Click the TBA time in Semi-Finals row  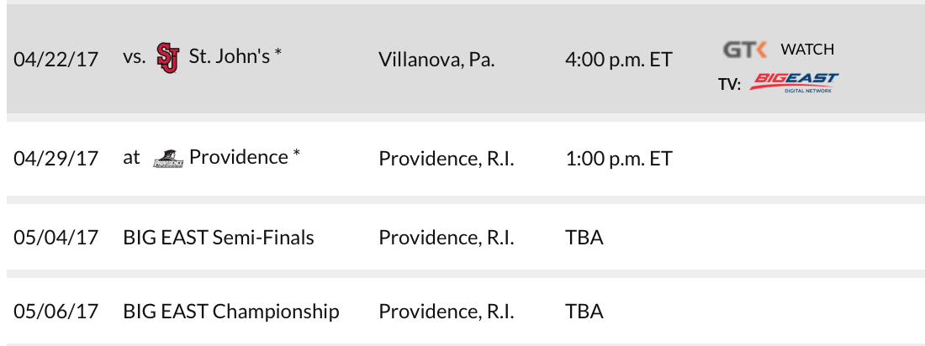(x=584, y=238)
